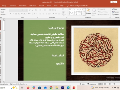Click the Bullets list icon
Viewport: 120px width, 90px height.
[x=40, y=10]
